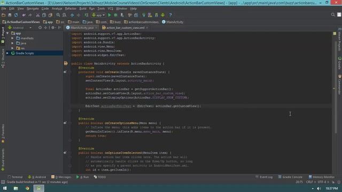
Task: Click the Attach debugger icon
Action: point(122,15)
